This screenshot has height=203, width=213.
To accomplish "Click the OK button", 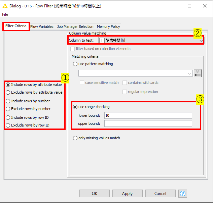I will point(95,194).
